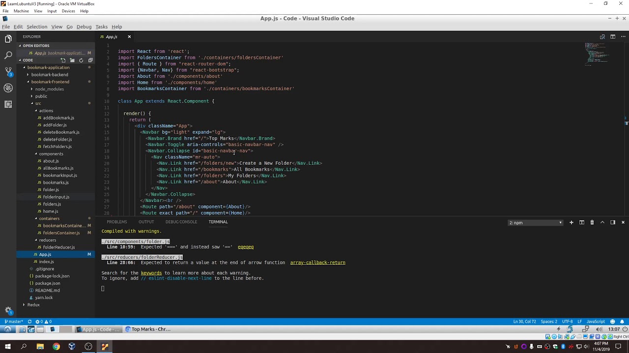Open package.json in the explorer
This screenshot has width=629, height=353.
pyautogui.click(x=48, y=283)
